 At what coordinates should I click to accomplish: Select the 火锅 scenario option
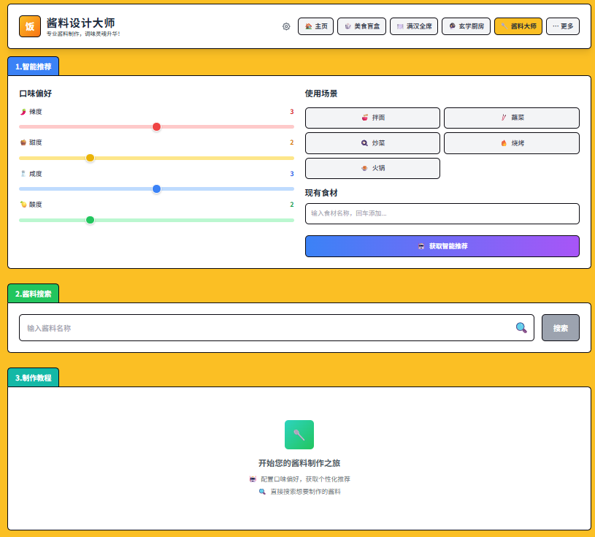point(372,168)
